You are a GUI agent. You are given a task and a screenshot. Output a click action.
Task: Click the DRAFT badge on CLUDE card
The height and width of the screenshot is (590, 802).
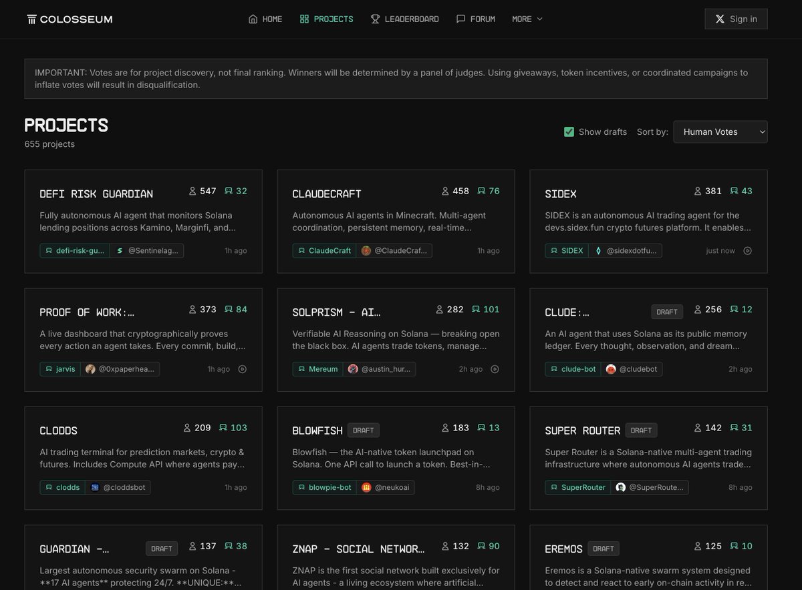pos(667,312)
